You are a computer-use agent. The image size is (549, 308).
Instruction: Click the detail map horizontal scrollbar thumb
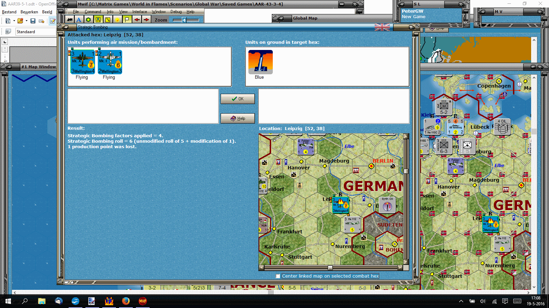(x=330, y=268)
